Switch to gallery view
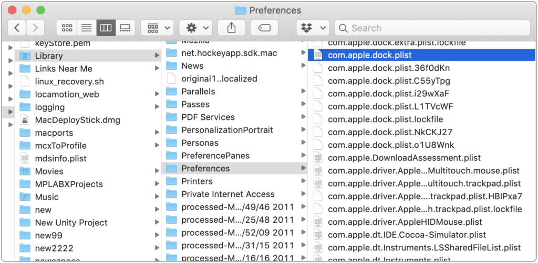The width and height of the screenshot is (538, 263). [x=125, y=28]
